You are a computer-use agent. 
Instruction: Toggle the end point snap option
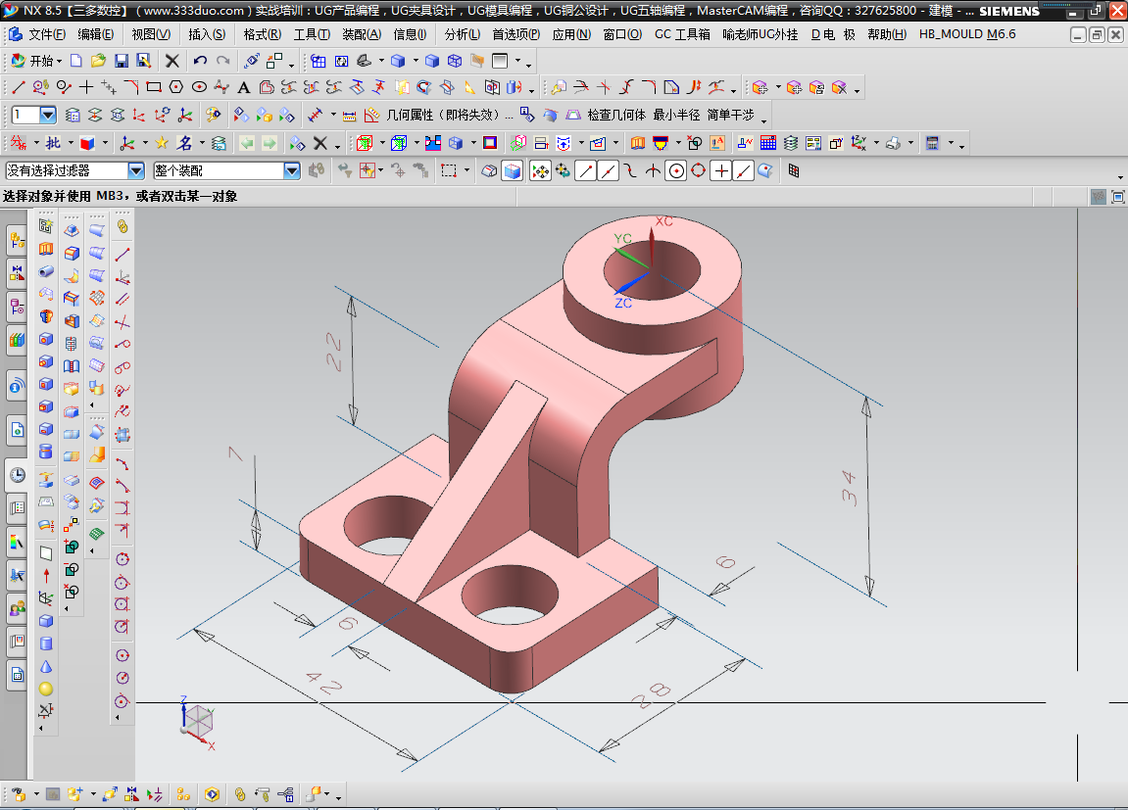pyautogui.click(x=585, y=171)
